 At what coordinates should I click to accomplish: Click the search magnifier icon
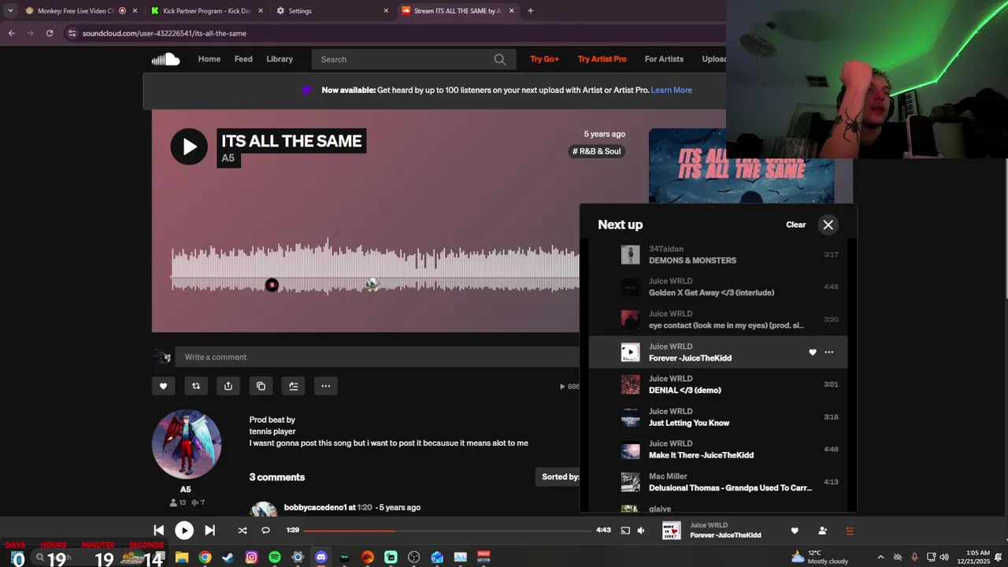point(499,59)
